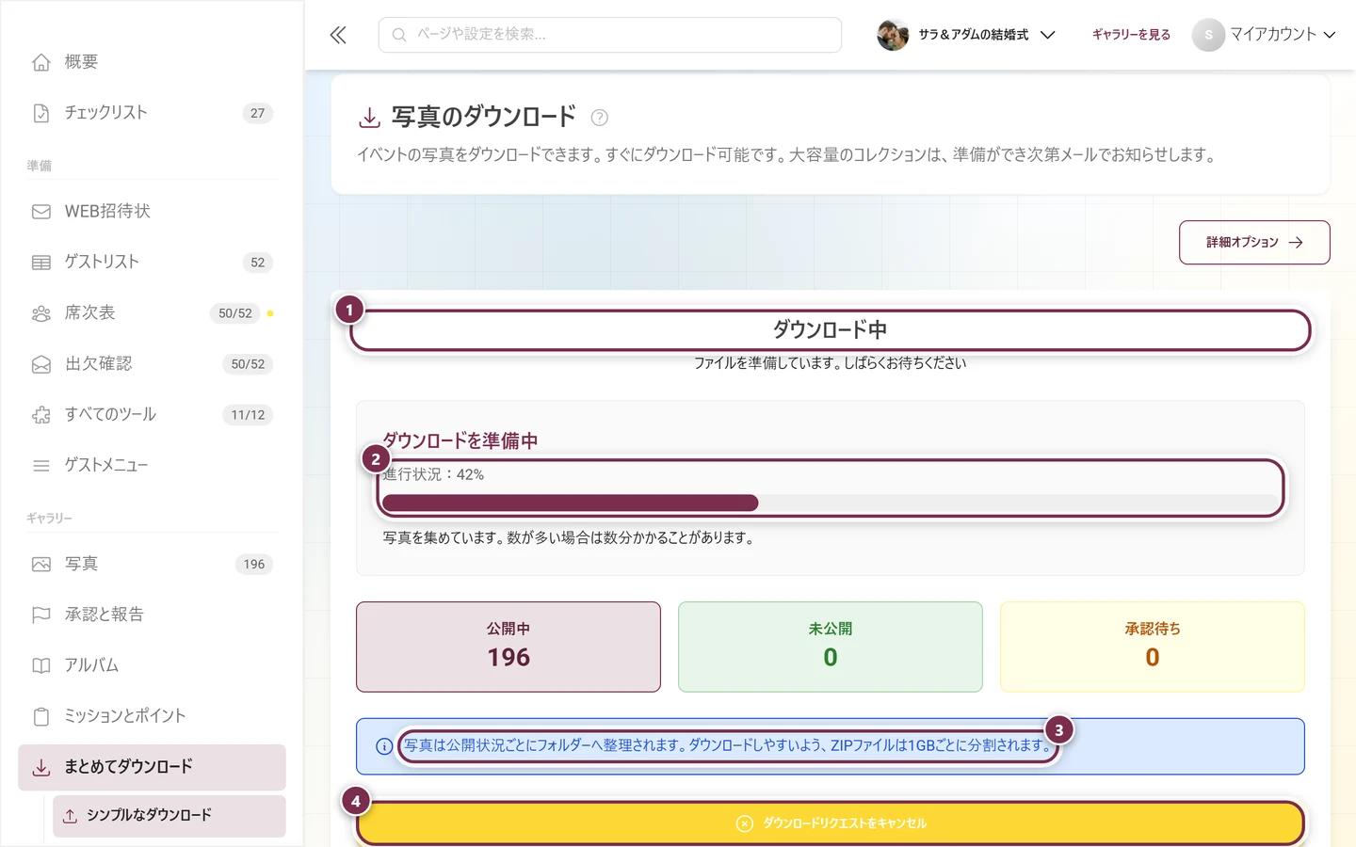Click the S account avatar circle
The image size is (1356, 847).
click(1208, 35)
